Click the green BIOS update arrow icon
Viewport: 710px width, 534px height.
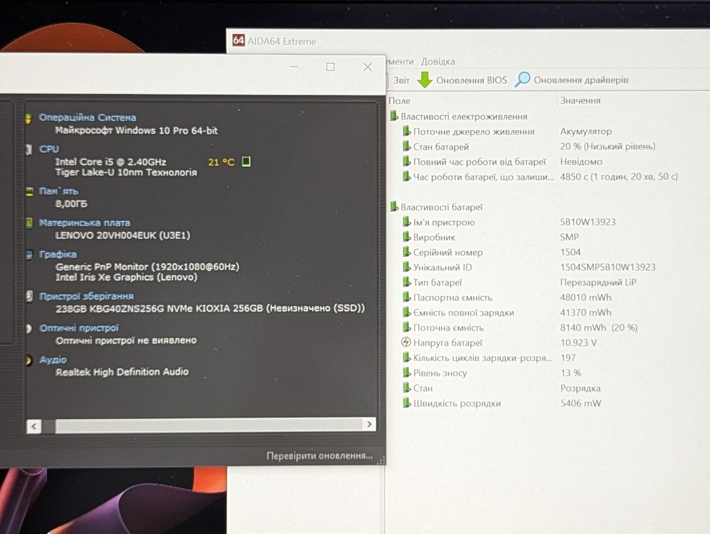pyautogui.click(x=424, y=80)
